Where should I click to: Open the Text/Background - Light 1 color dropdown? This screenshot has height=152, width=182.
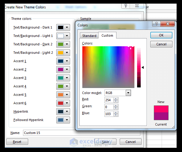pyautogui.click(x=63, y=36)
